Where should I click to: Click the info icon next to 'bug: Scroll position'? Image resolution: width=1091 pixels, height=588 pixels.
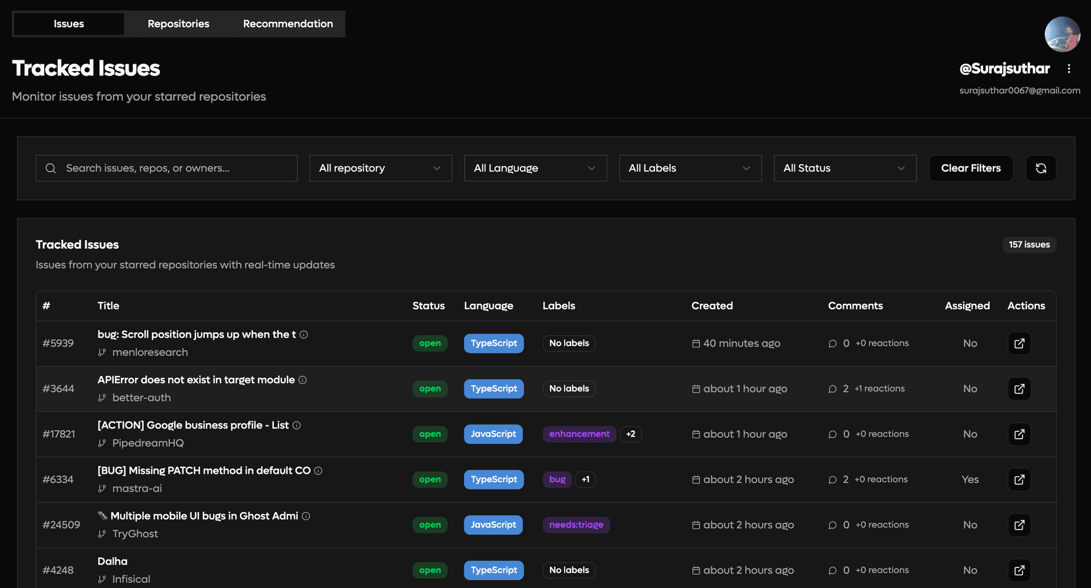tap(305, 335)
